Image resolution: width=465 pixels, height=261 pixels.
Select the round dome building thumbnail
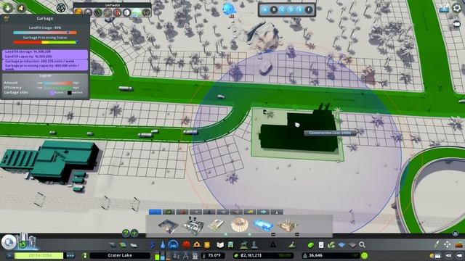pyautogui.click(x=240, y=225)
